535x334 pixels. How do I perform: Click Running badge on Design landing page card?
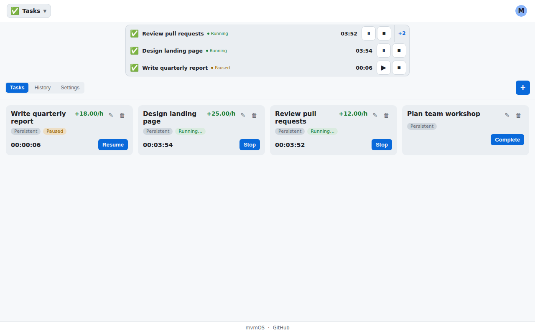click(190, 131)
